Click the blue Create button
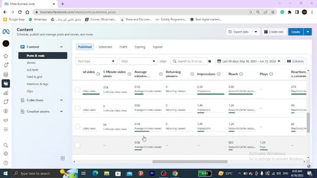 (296, 32)
